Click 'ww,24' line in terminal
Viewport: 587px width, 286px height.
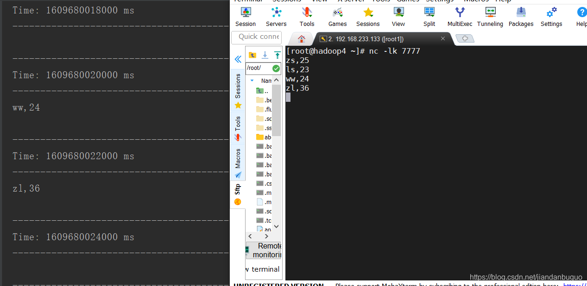click(297, 79)
